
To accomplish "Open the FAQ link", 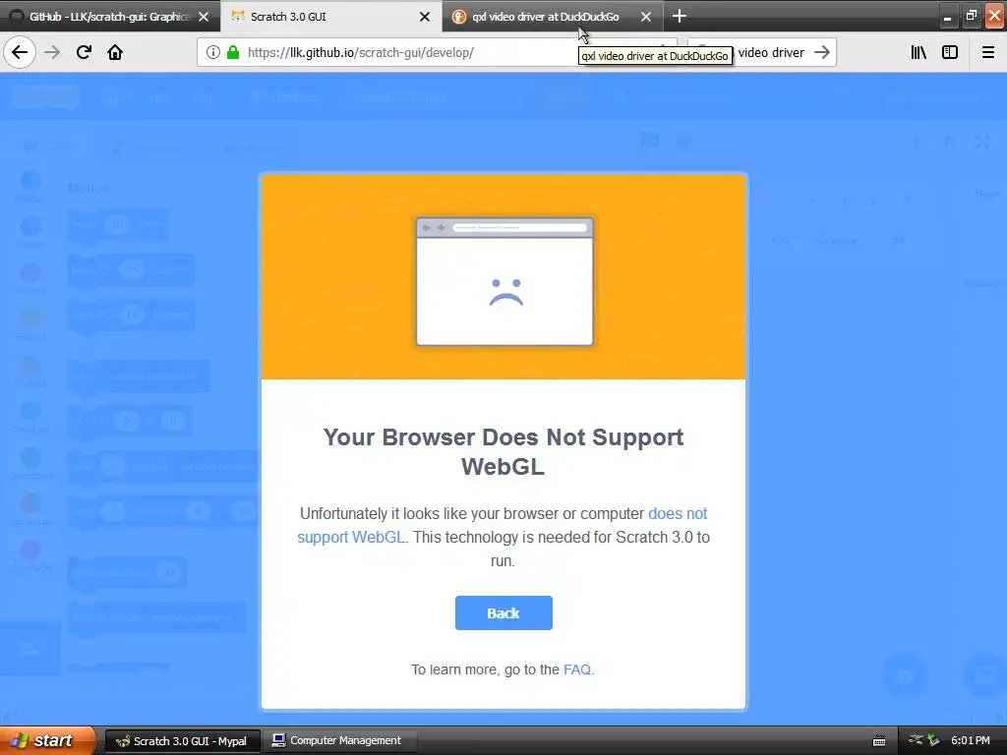I will [576, 669].
